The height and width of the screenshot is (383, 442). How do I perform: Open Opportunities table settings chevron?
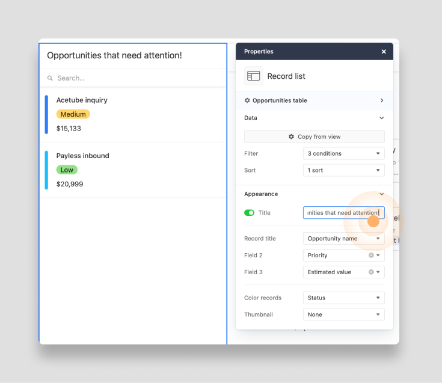(x=382, y=100)
